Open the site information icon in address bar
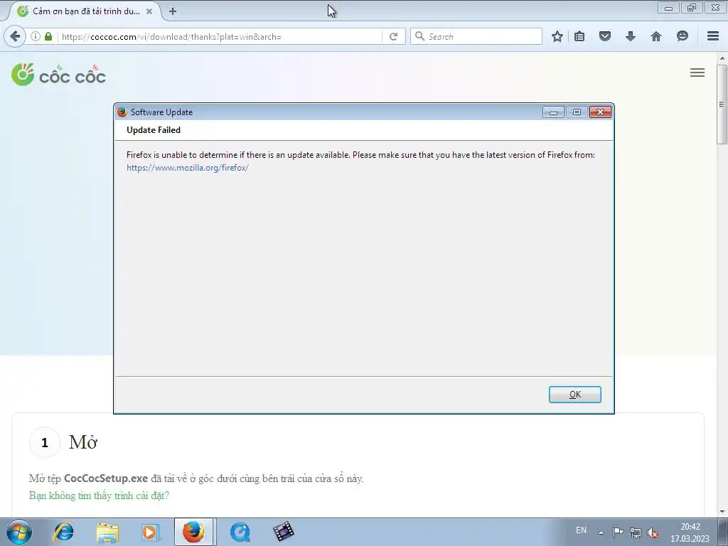Viewport: 728px width, 546px height. pyautogui.click(x=36, y=36)
